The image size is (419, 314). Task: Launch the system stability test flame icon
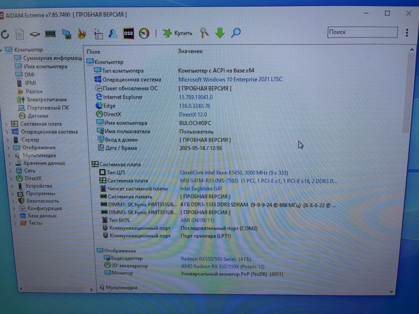click(x=82, y=34)
